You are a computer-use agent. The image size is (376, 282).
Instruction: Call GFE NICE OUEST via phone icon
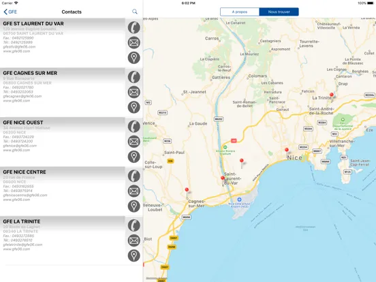coord(134,127)
